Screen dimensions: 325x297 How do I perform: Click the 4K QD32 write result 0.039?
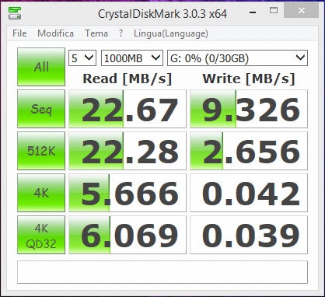point(249,235)
